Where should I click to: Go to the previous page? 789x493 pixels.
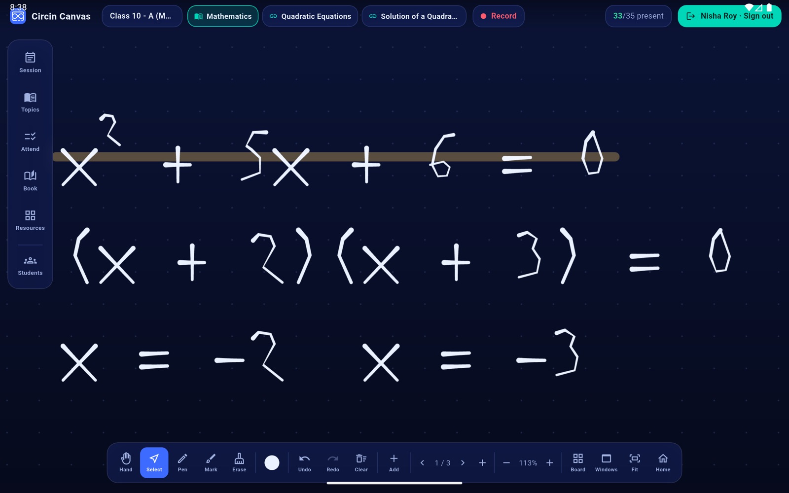pyautogui.click(x=422, y=463)
